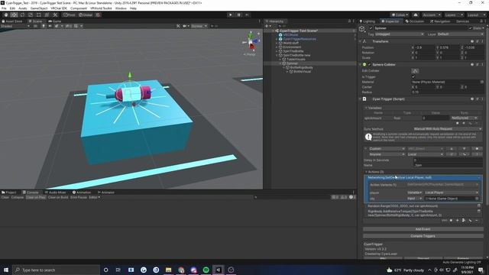Image resolution: width=489 pixels, height=275 pixels.
Task: Open cloud services icon in toolbar
Action: pyautogui.click(x=416, y=15)
